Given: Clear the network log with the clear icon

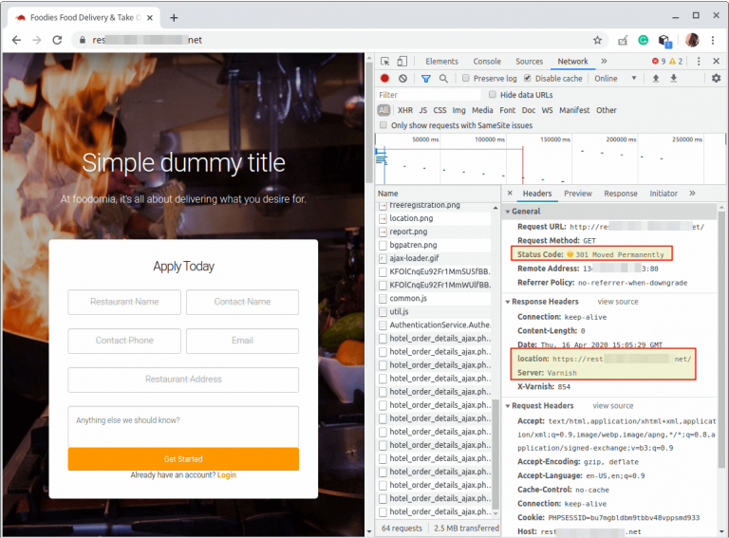Looking at the screenshot, I should point(402,79).
